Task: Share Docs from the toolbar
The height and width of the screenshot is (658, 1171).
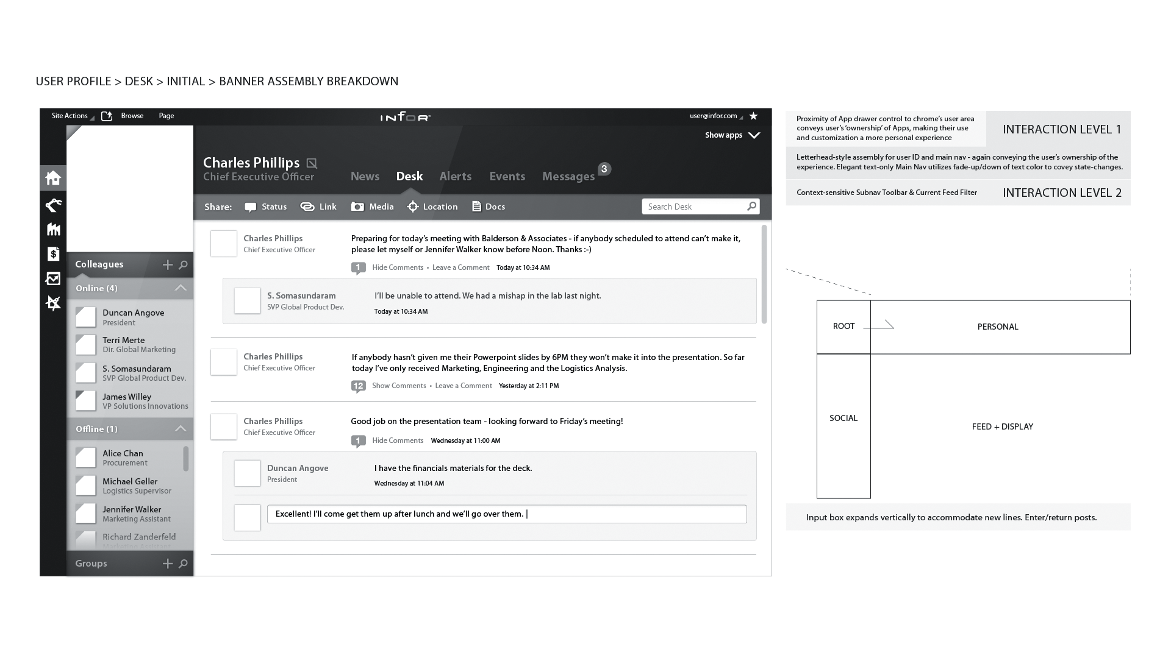Action: [x=489, y=207]
